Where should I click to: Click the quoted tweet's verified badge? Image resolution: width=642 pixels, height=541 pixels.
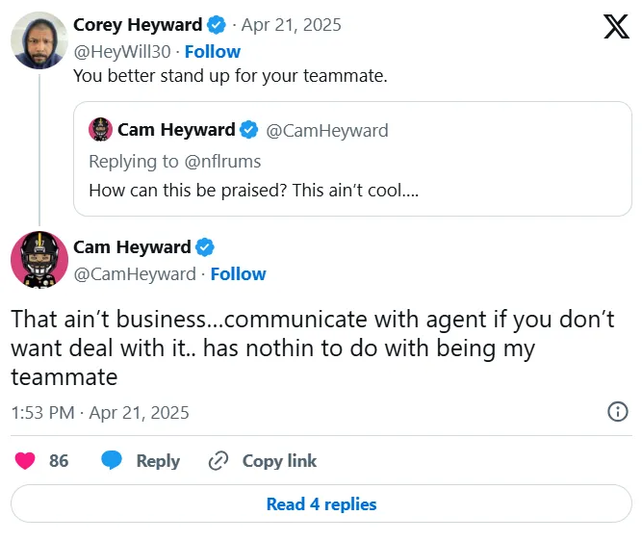249,130
